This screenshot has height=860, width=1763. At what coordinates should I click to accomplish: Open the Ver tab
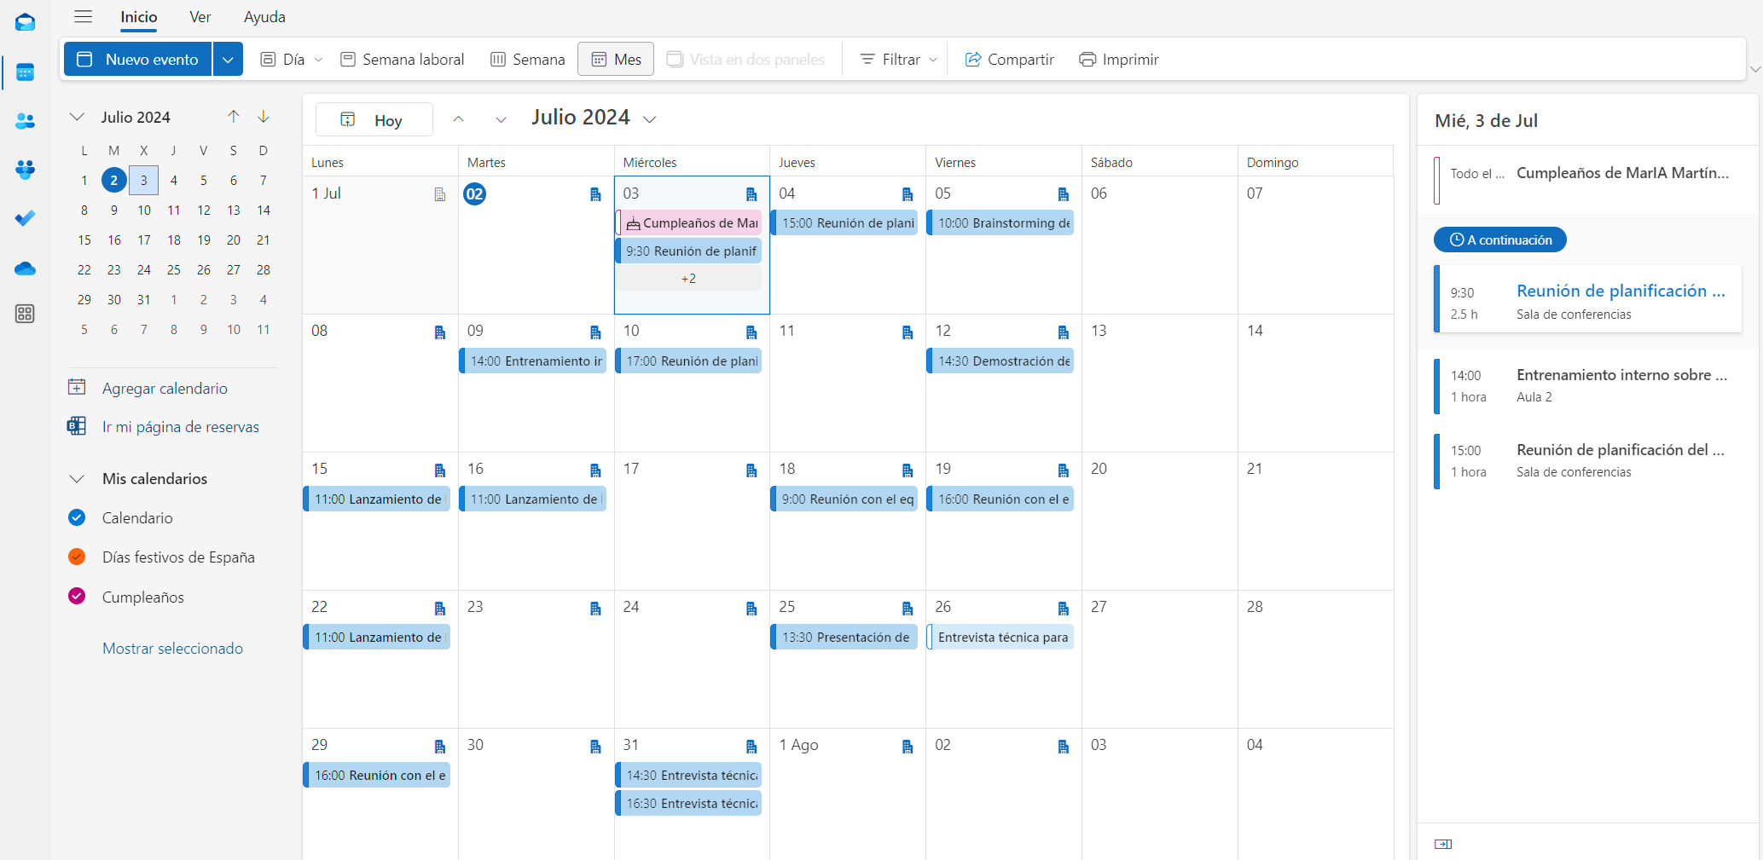pyautogui.click(x=200, y=16)
